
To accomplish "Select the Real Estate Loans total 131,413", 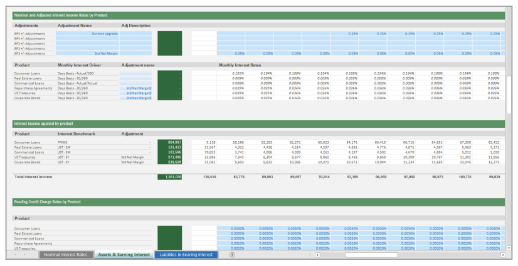I will (x=170, y=147).
